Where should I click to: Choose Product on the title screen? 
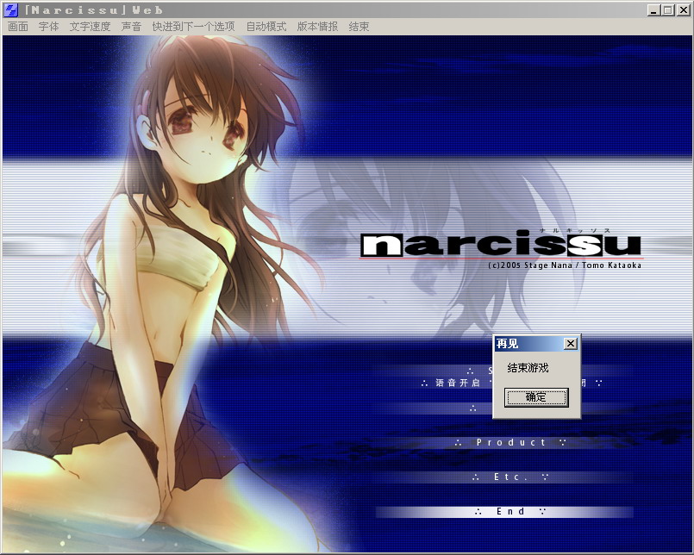tap(510, 442)
